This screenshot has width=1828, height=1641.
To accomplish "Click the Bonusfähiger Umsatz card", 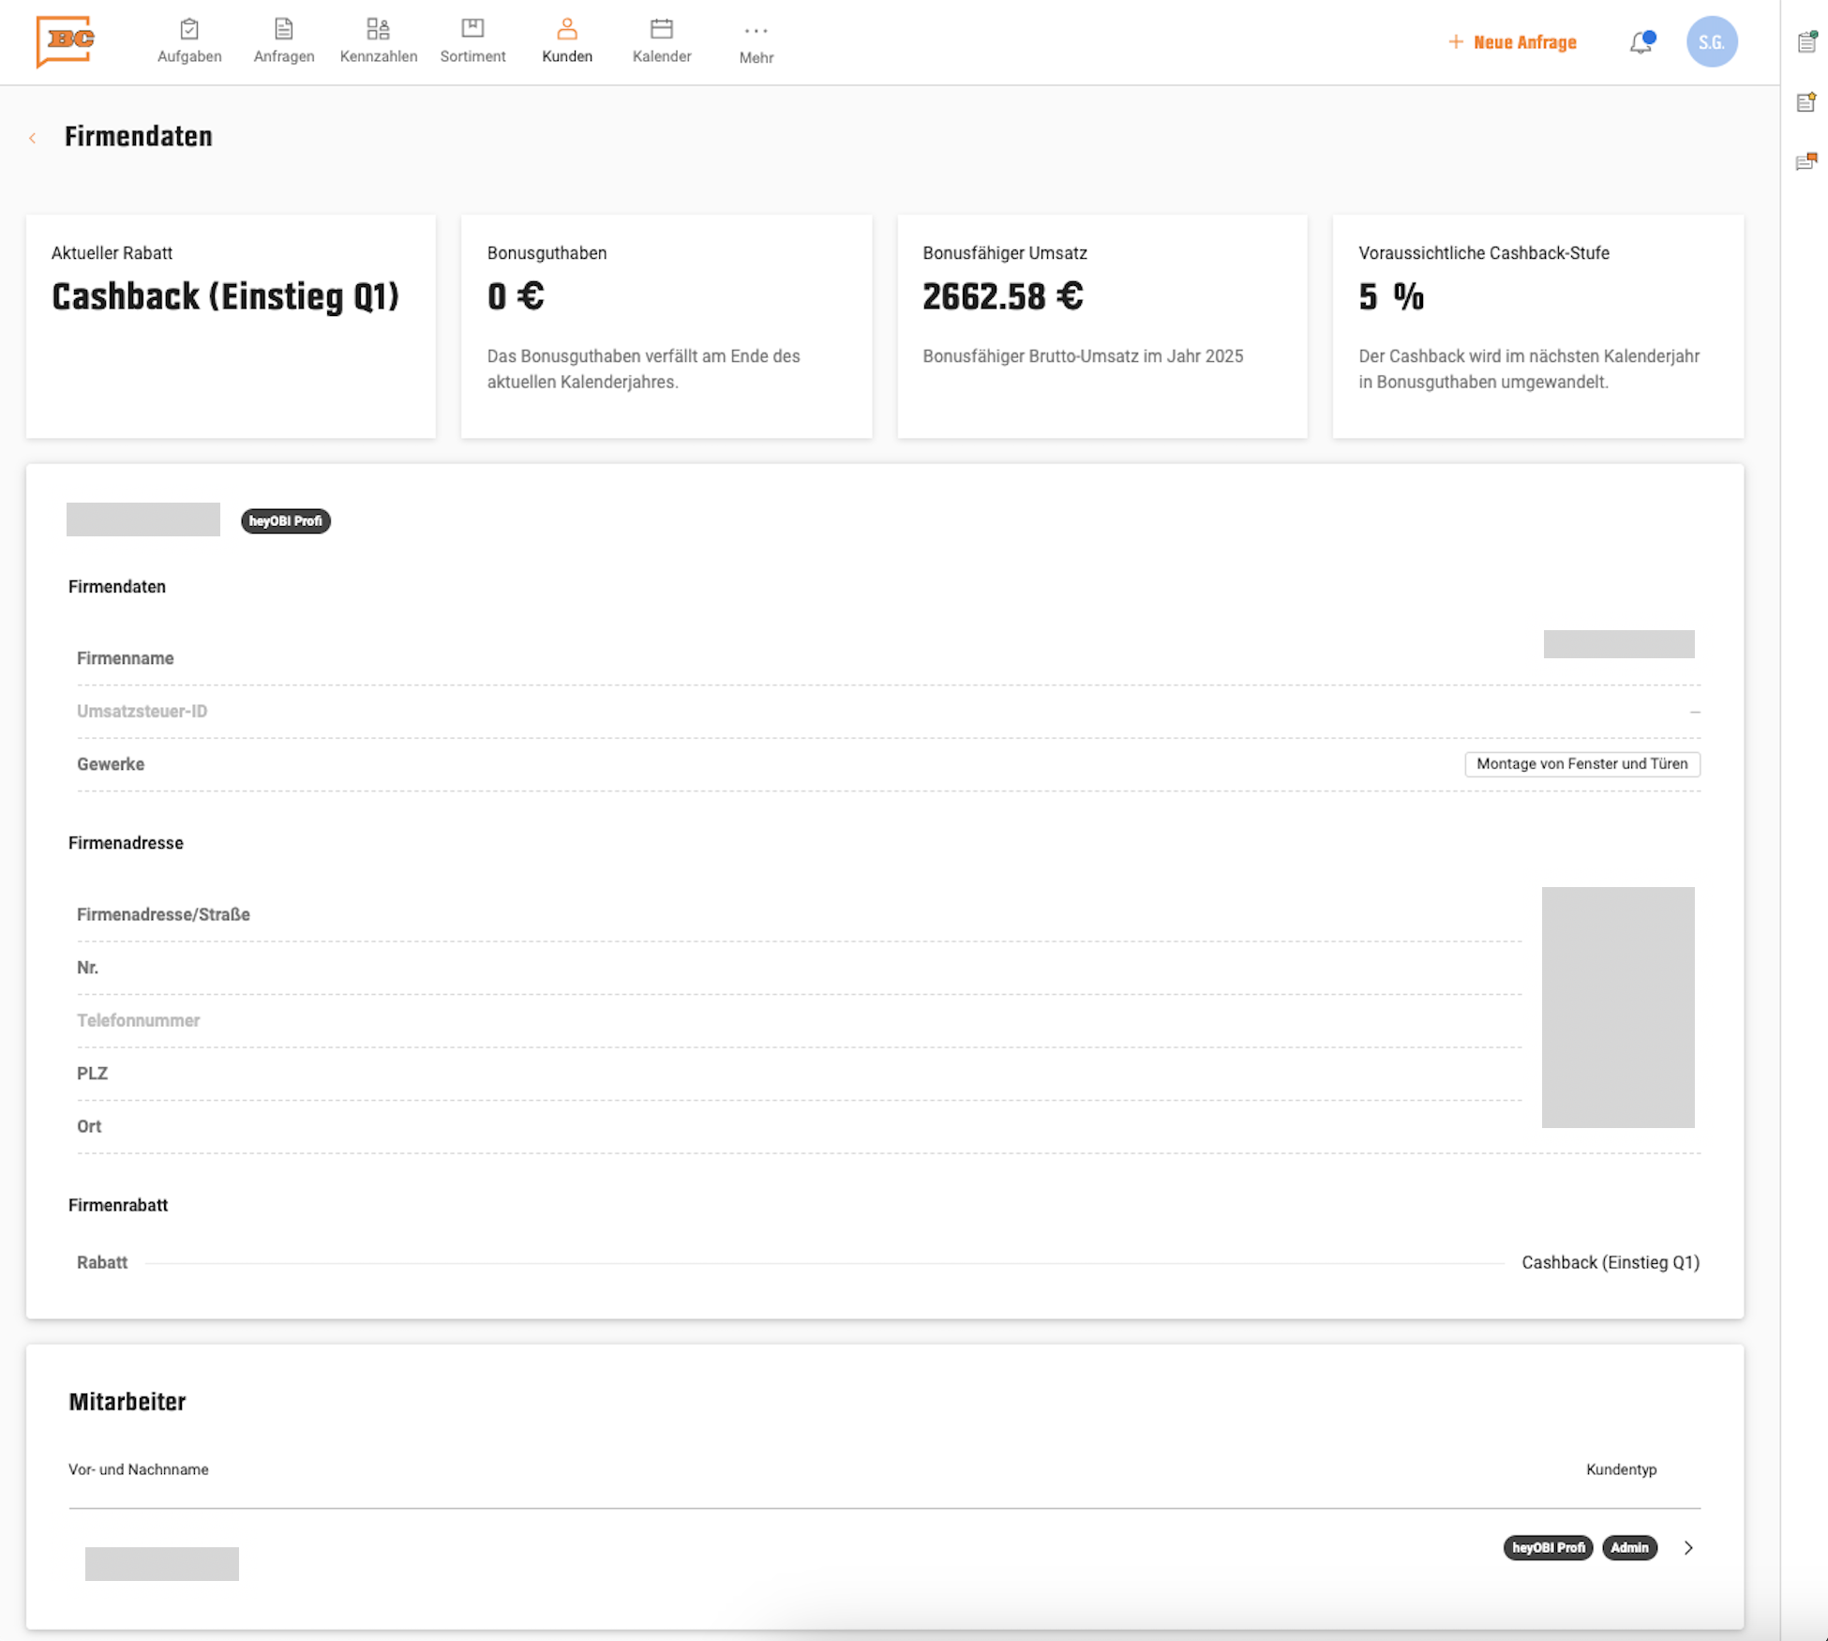I will (x=1101, y=325).
